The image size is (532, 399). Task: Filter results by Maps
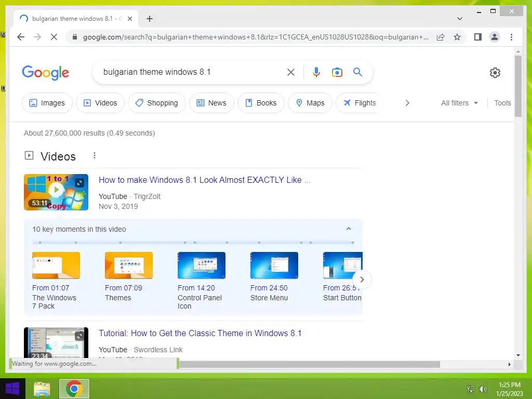[310, 103]
